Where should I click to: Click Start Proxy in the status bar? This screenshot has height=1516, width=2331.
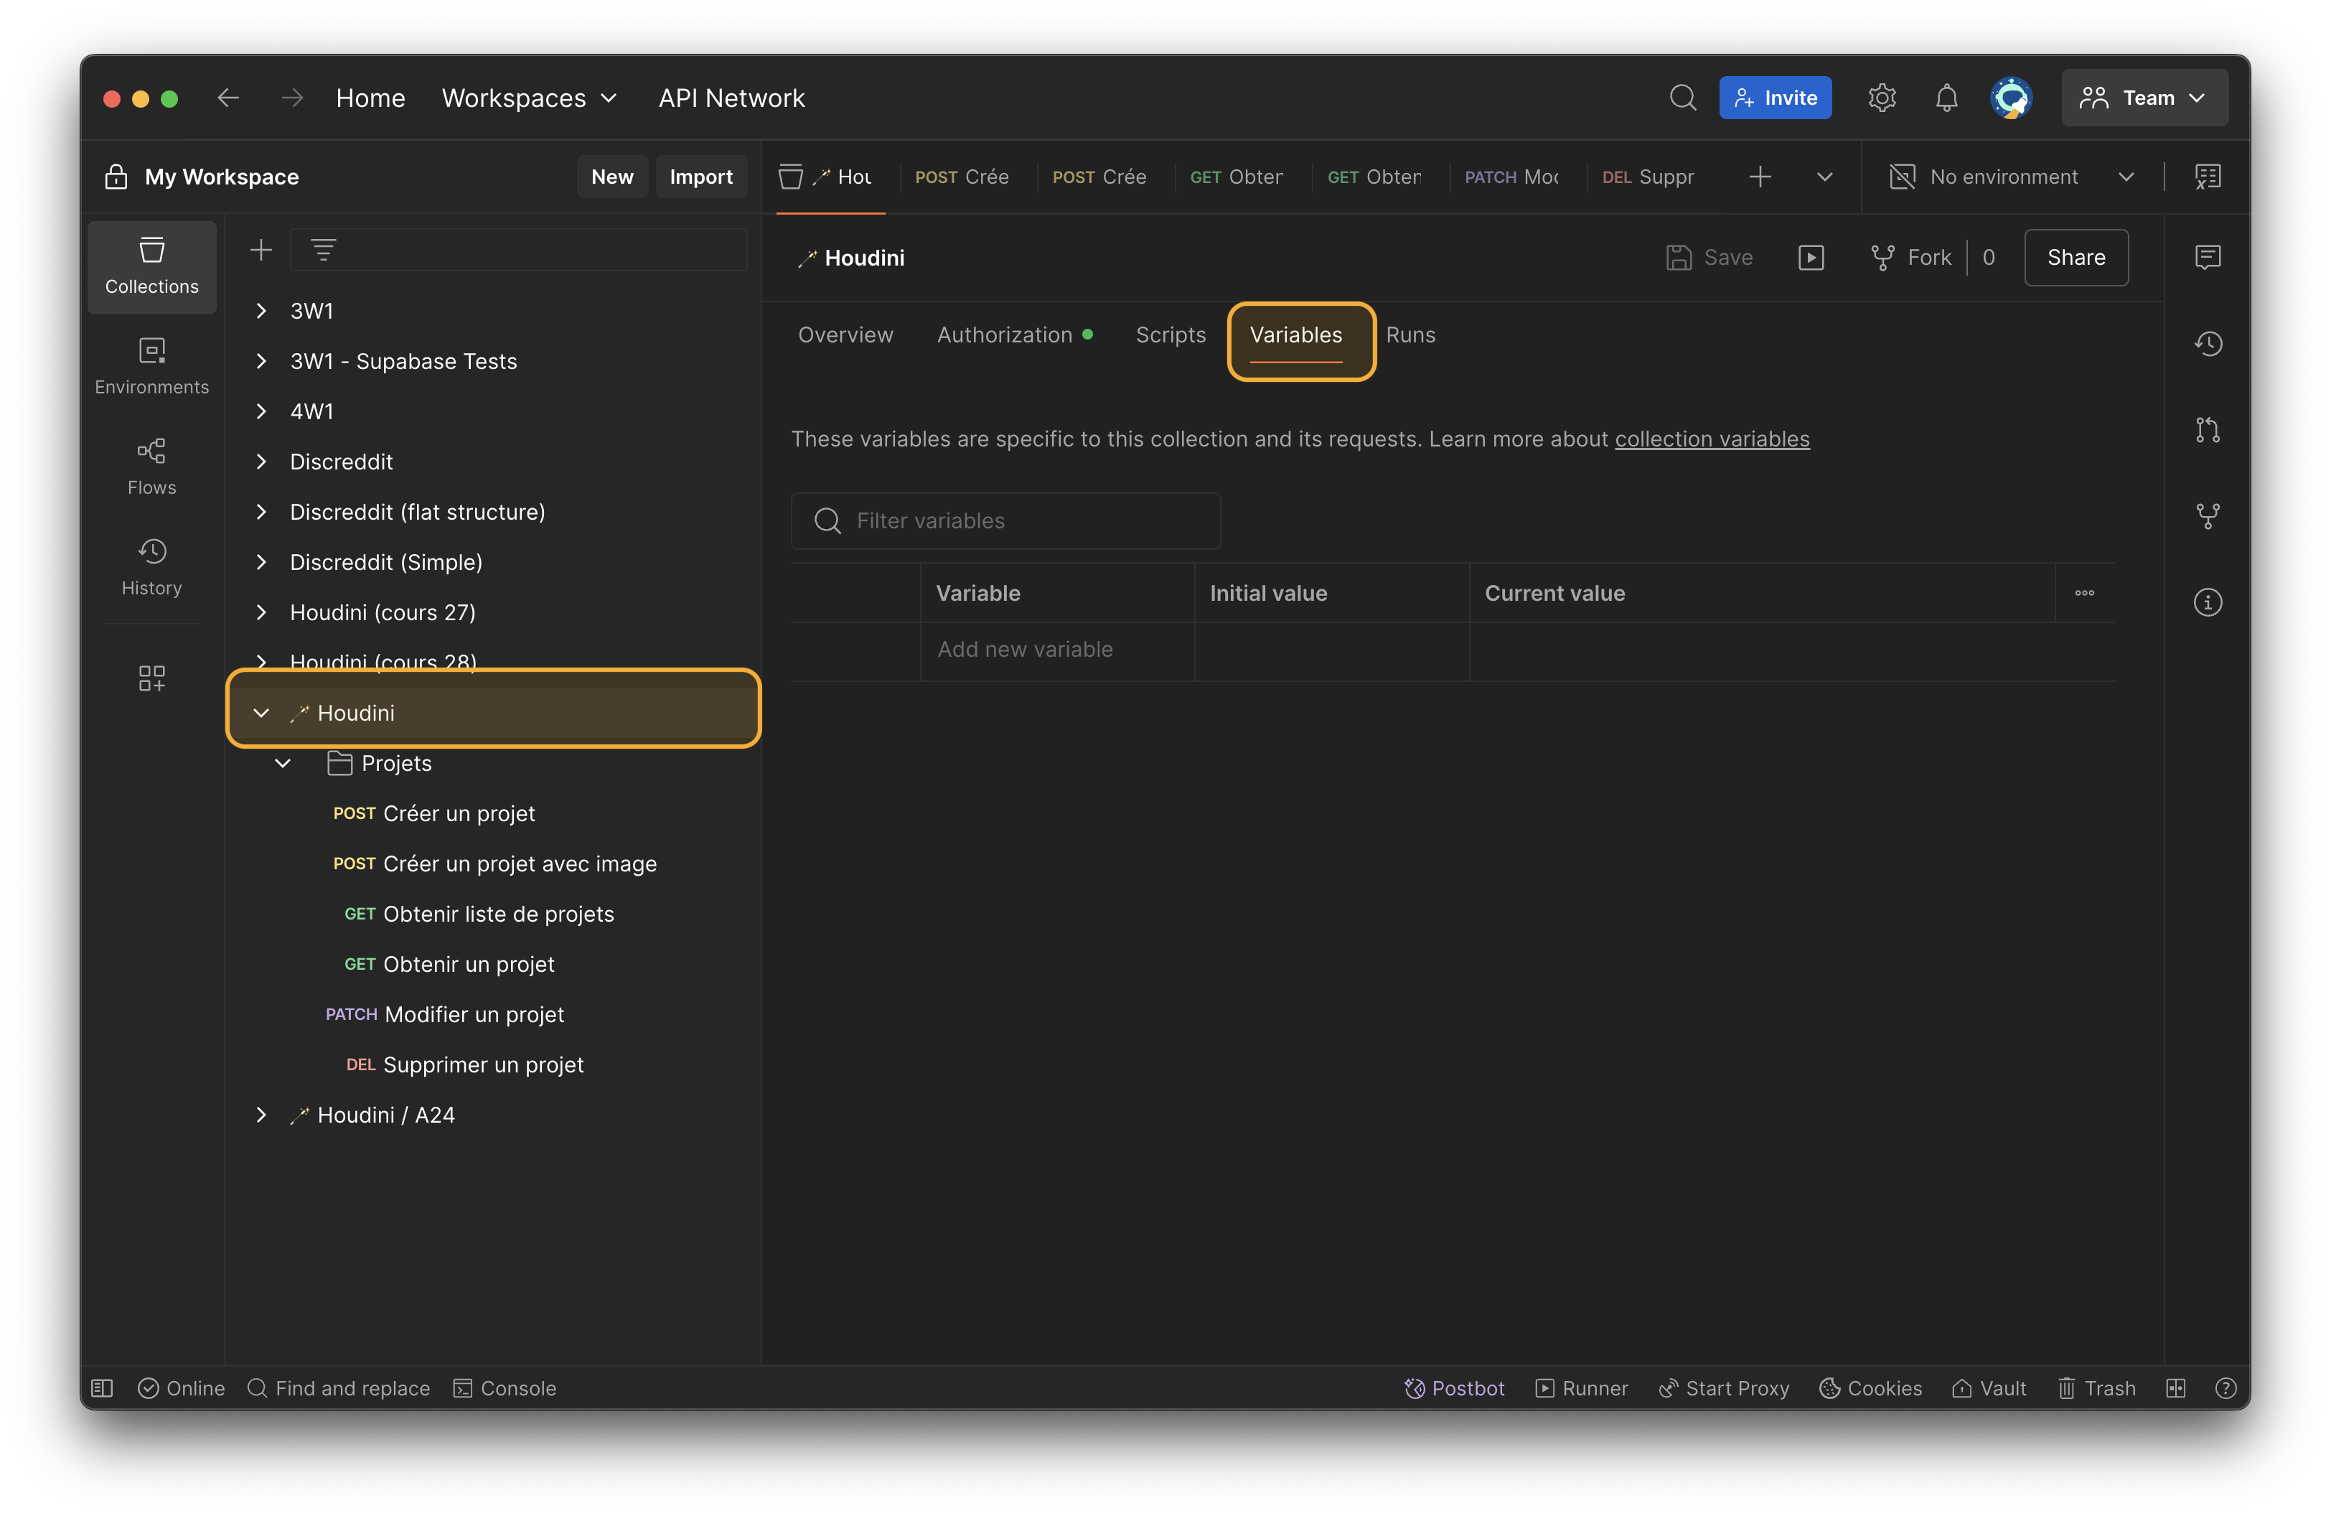click(1724, 1389)
